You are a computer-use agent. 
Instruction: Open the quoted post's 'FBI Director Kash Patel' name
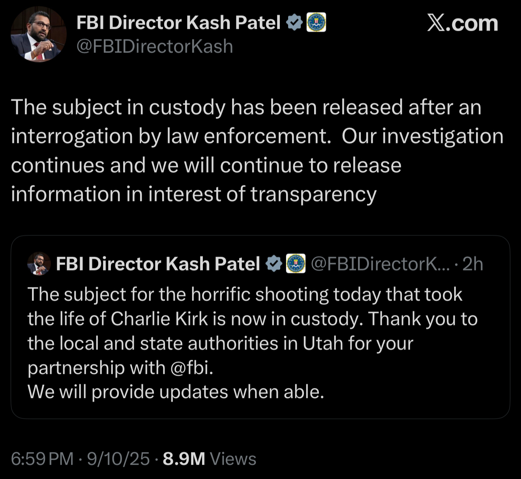click(158, 264)
